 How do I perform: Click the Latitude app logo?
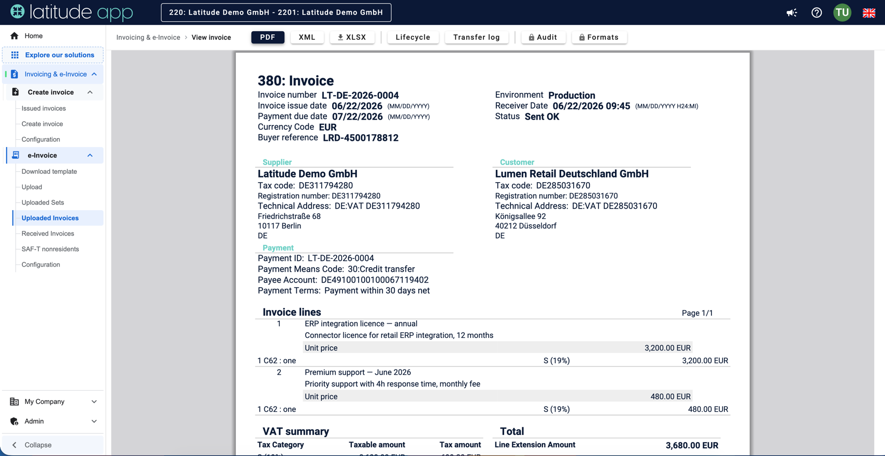click(72, 12)
